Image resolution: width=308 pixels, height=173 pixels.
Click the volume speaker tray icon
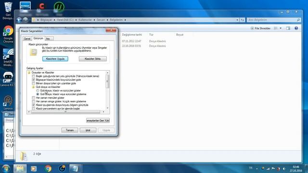[284, 169]
